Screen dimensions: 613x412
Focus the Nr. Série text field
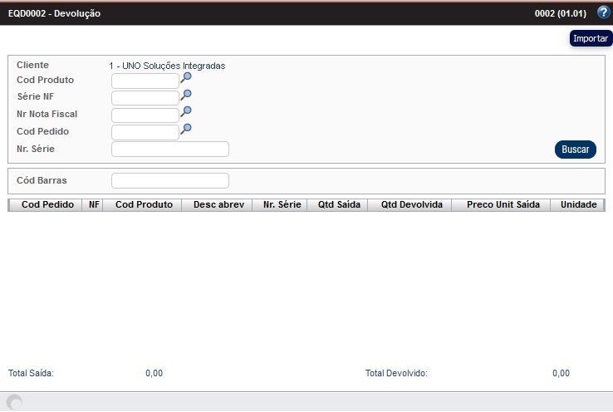[x=170, y=150]
